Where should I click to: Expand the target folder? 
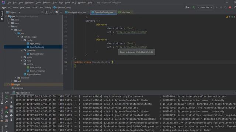point(9,85)
